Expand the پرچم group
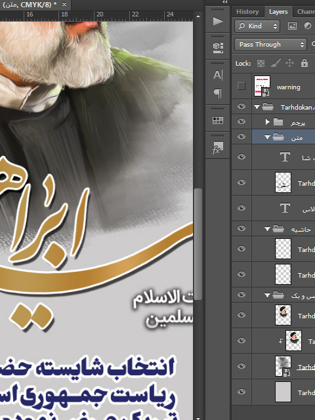The image size is (315, 420). 267,122
